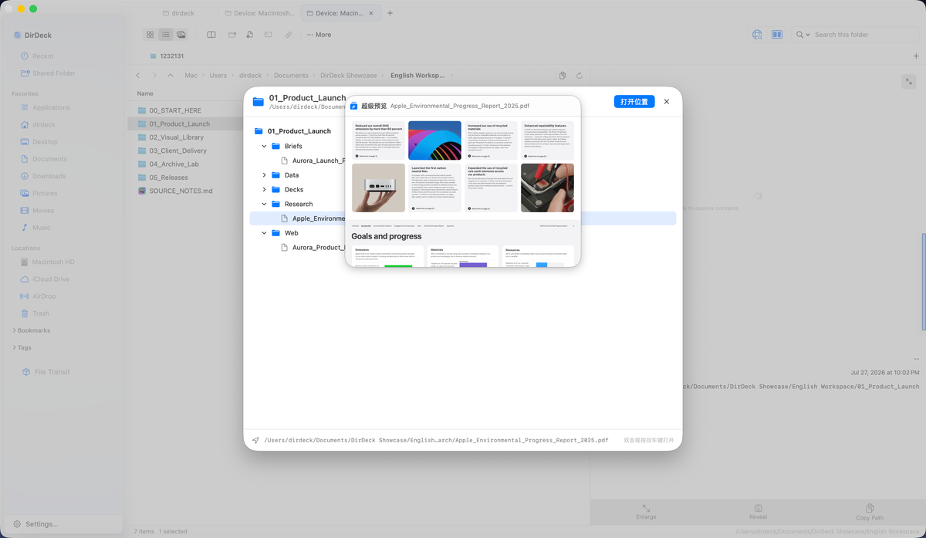Screen dimensions: 926x538
Task: Refresh the folder listing
Action: point(579,76)
